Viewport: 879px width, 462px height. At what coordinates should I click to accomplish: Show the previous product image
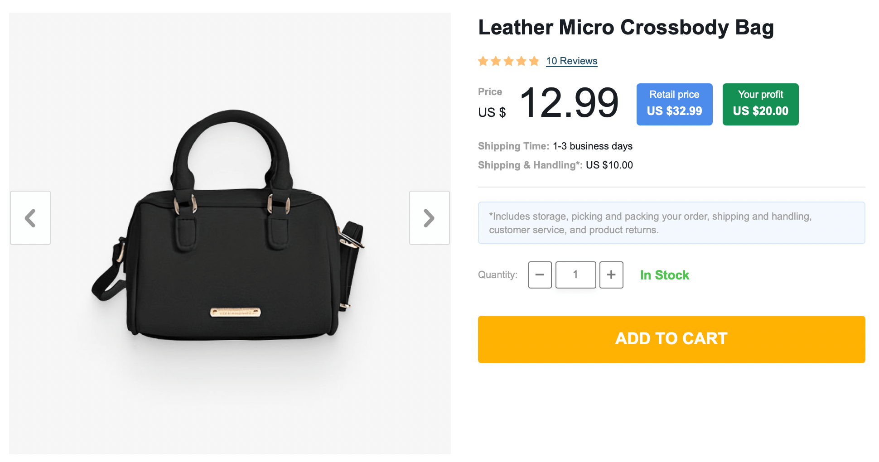point(30,218)
